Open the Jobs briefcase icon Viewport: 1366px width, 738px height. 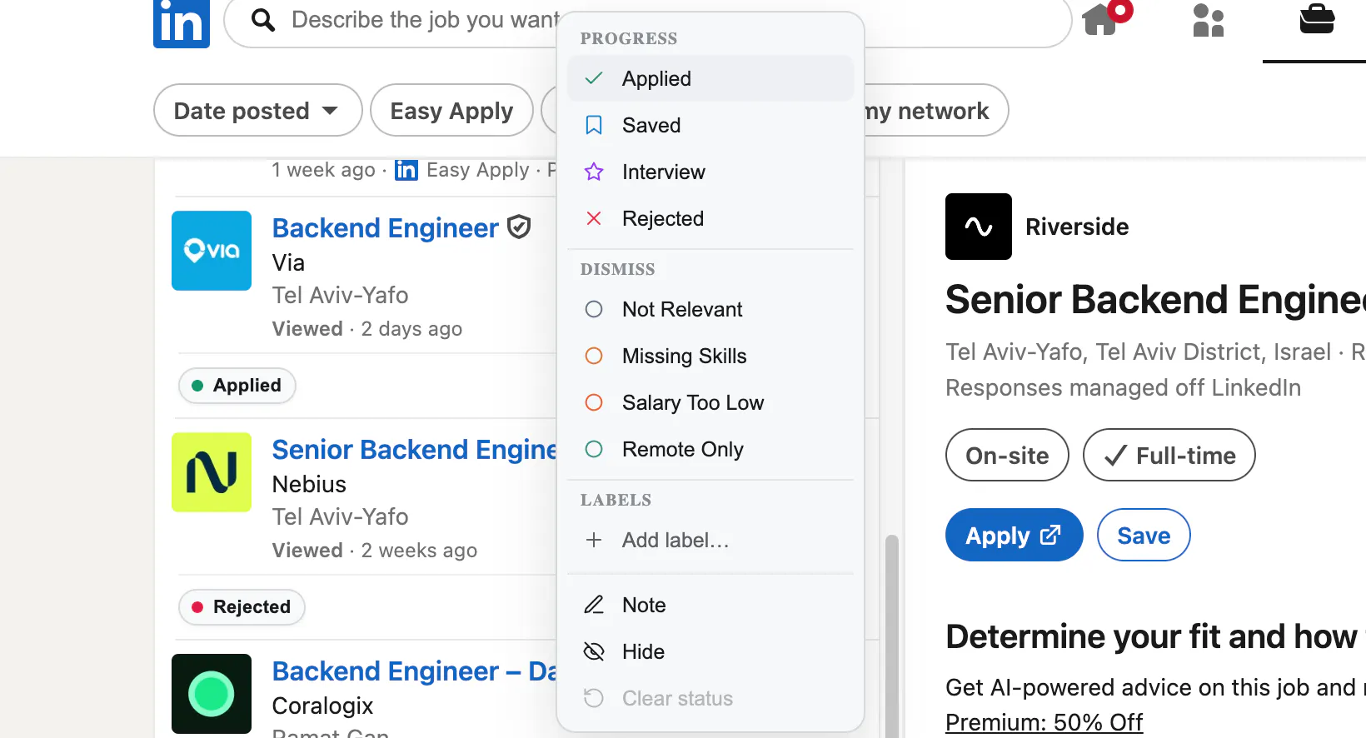pyautogui.click(x=1317, y=18)
